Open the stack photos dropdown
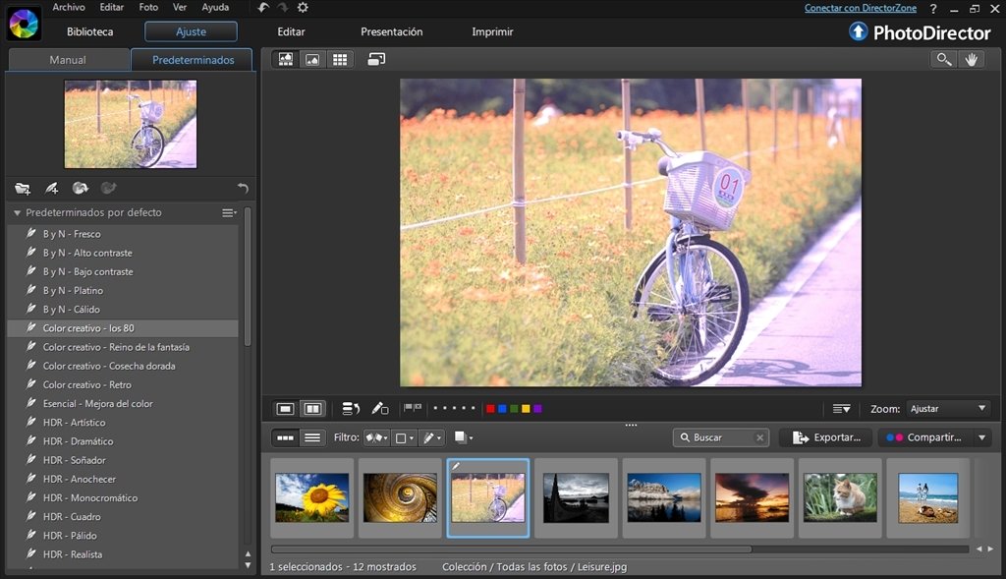This screenshot has width=1006, height=579. (x=464, y=437)
